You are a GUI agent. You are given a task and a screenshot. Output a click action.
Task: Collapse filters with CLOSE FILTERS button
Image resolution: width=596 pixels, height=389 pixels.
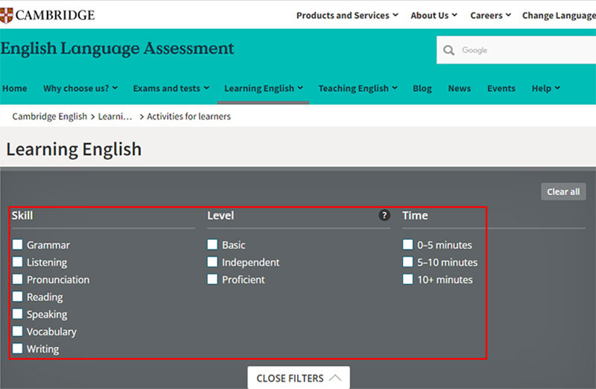[299, 378]
